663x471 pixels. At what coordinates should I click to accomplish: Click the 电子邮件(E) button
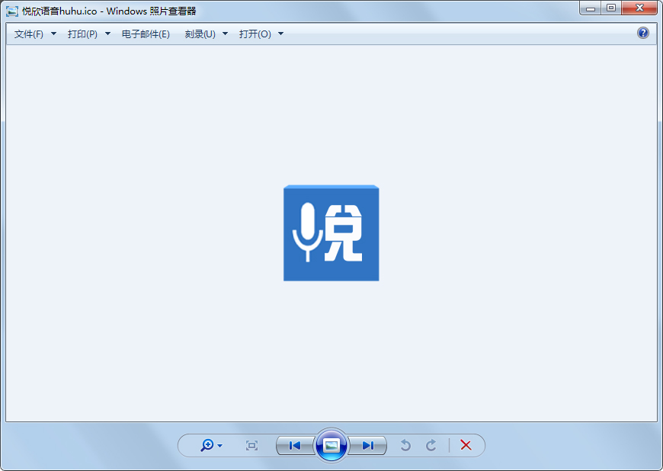click(146, 34)
